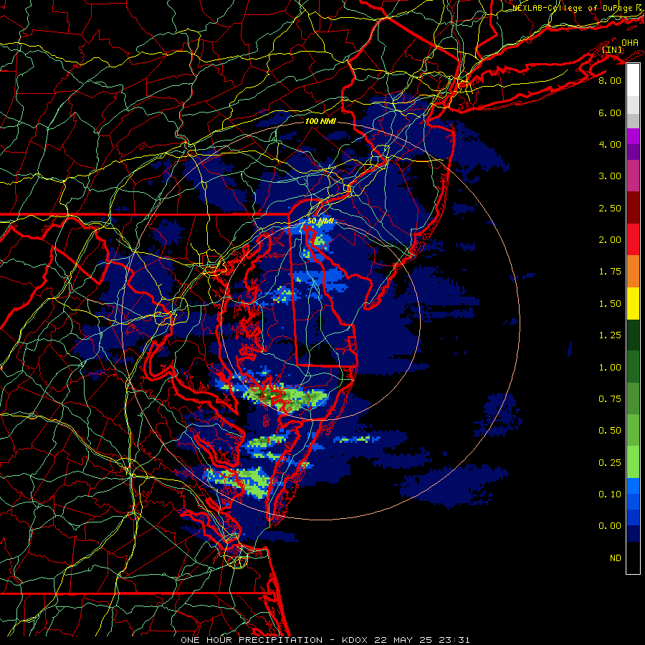The width and height of the screenshot is (645, 645).
Task: Click the 1.25 legend value
Action: (x=610, y=335)
